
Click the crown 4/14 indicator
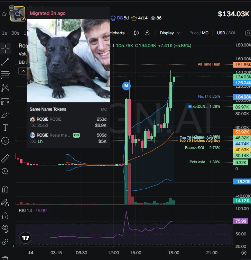(x=140, y=18)
